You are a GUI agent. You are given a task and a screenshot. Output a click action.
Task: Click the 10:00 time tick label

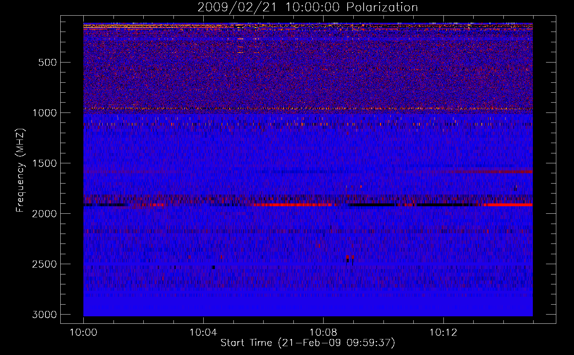83,333
